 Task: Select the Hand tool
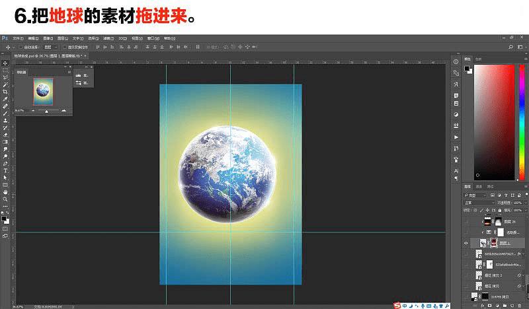coord(5,192)
